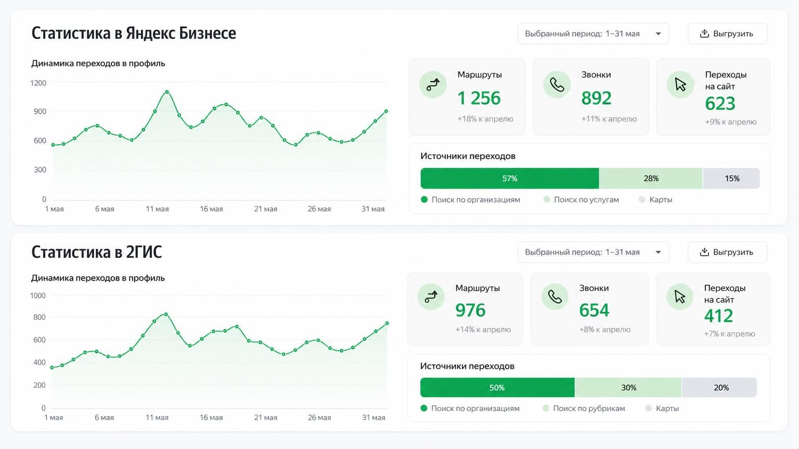Click the Яндекс chart peak point near 1100

(167, 92)
